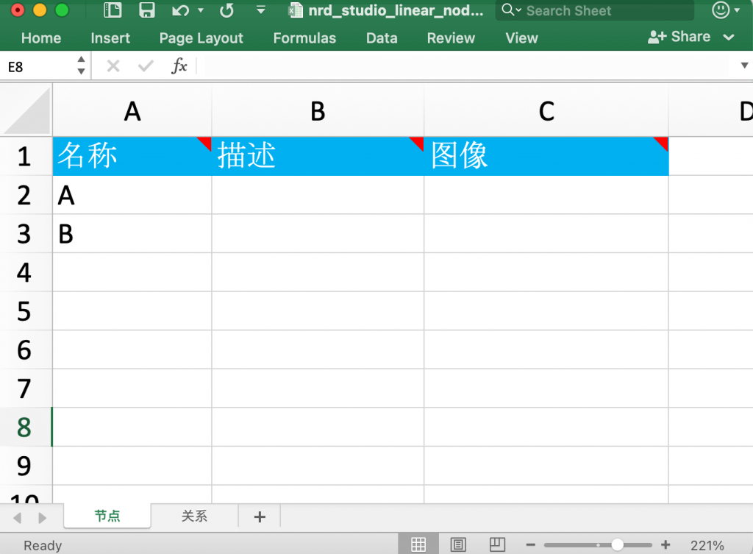Switch to Normal grid view
Viewport: 753px width, 554px height.
pyautogui.click(x=418, y=544)
